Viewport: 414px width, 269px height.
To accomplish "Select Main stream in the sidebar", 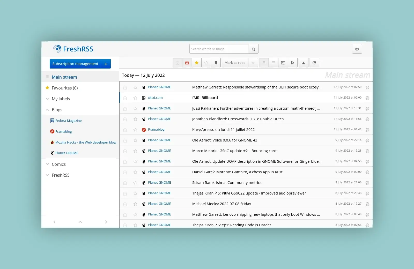I will (x=64, y=77).
